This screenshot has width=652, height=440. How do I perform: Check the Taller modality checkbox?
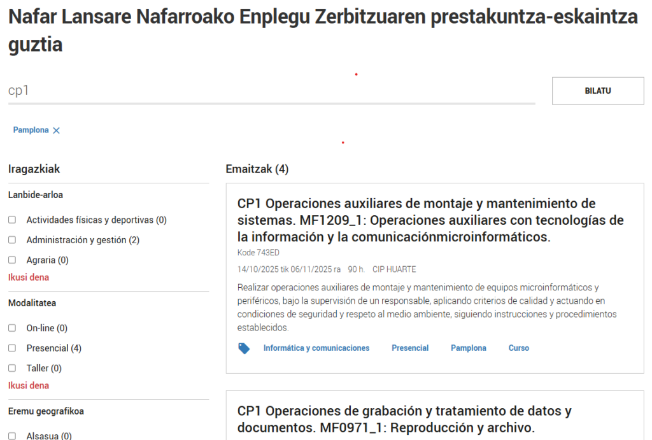12,368
